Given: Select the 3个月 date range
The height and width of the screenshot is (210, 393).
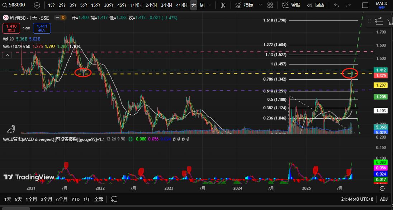Looking at the screenshot, I should click(47, 199).
